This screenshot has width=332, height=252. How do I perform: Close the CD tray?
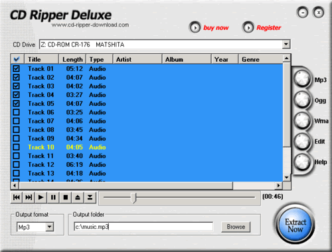(x=90, y=197)
